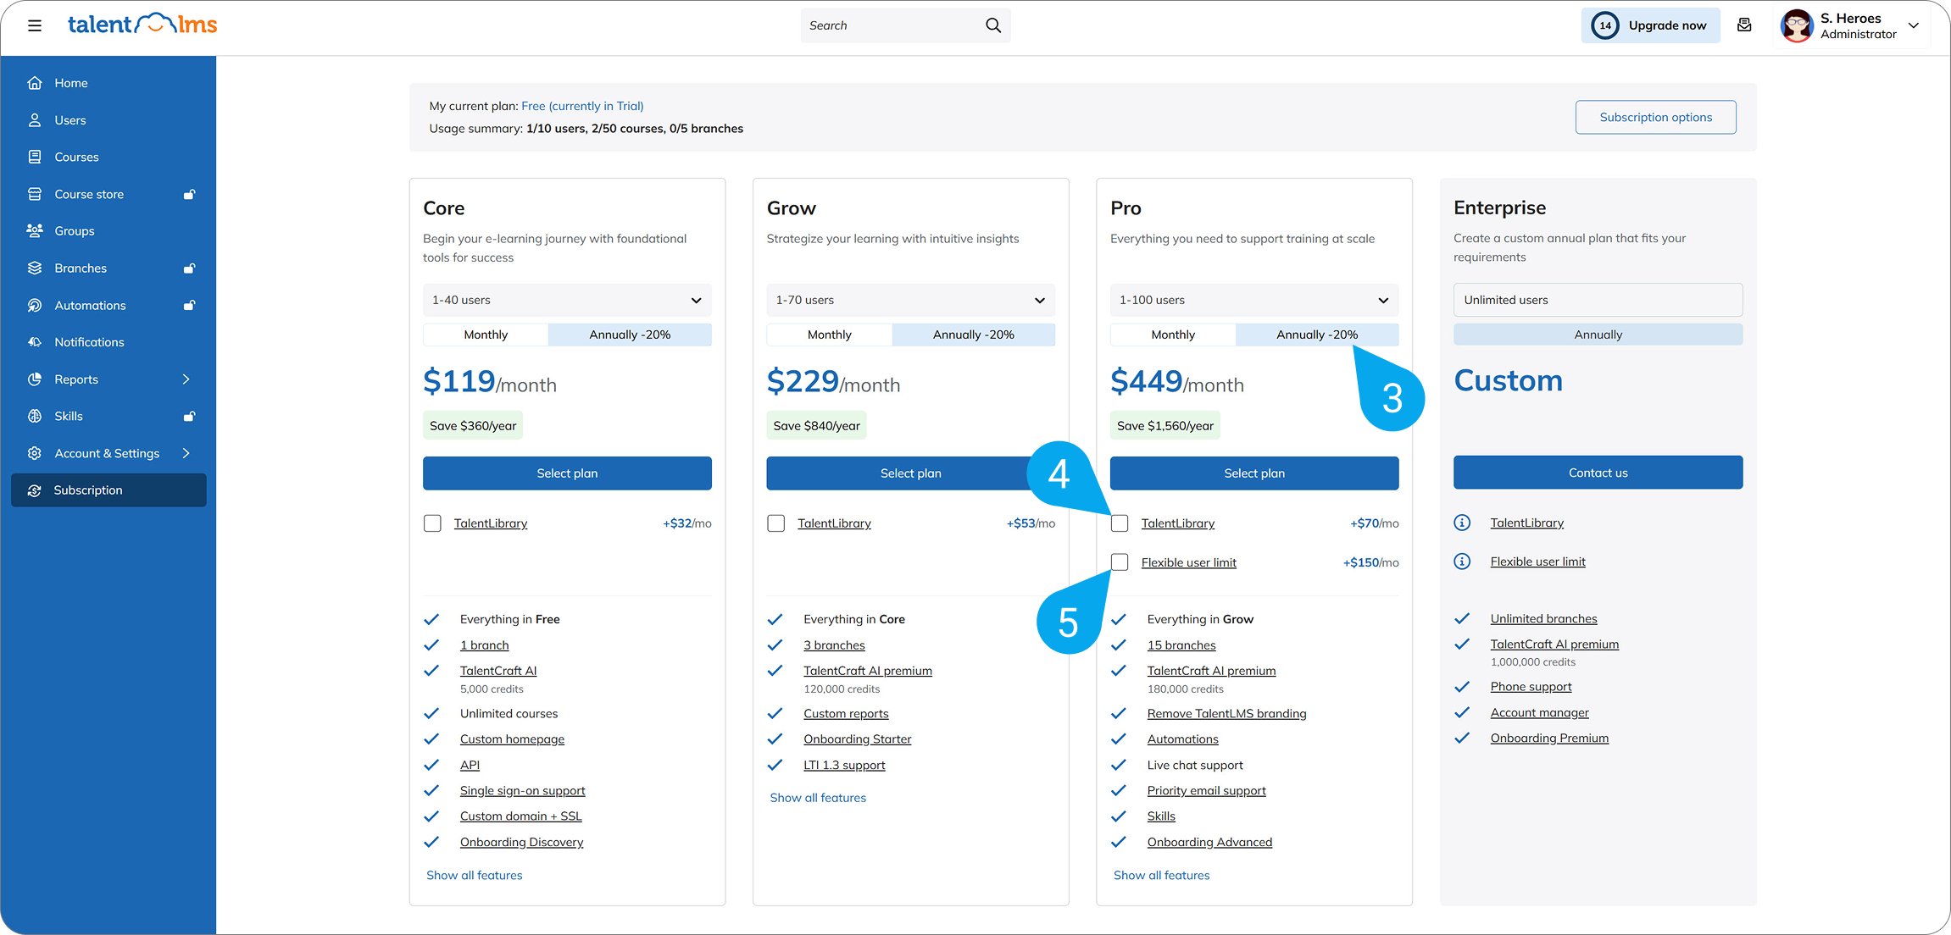Click the Skills sidebar icon
This screenshot has height=935, width=1951.
pos(35,416)
